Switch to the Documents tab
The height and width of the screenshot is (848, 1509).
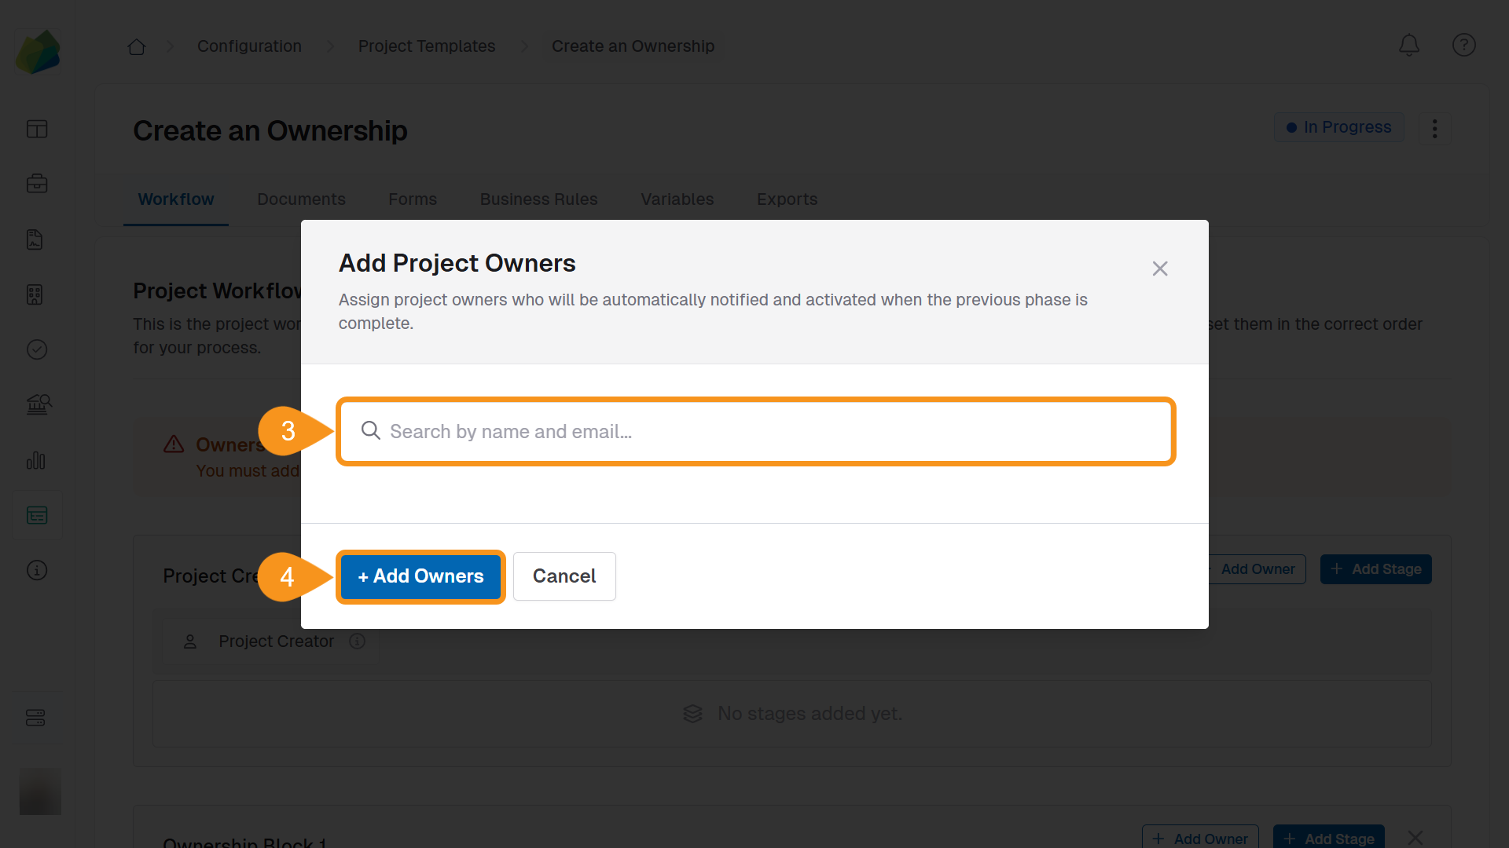point(301,199)
